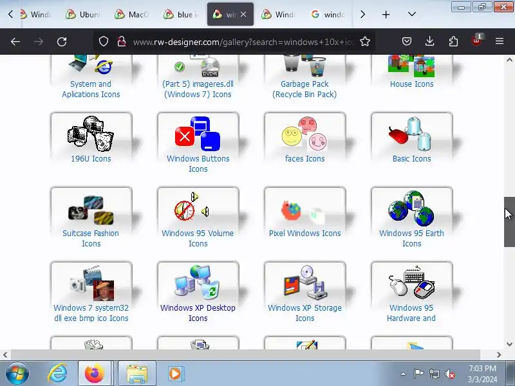This screenshot has width=515, height=386.
Task: Reload the page with the refresh icon
Action: (x=62, y=42)
